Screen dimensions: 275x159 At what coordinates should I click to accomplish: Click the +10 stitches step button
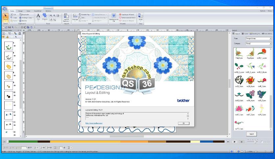click(x=43, y=148)
